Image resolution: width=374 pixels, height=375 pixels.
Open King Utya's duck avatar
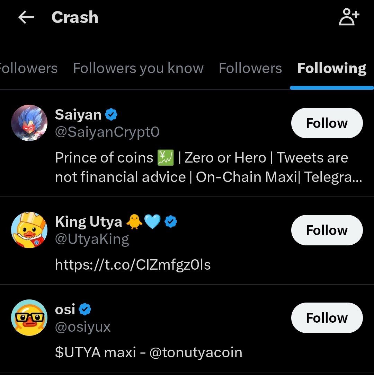(x=29, y=230)
